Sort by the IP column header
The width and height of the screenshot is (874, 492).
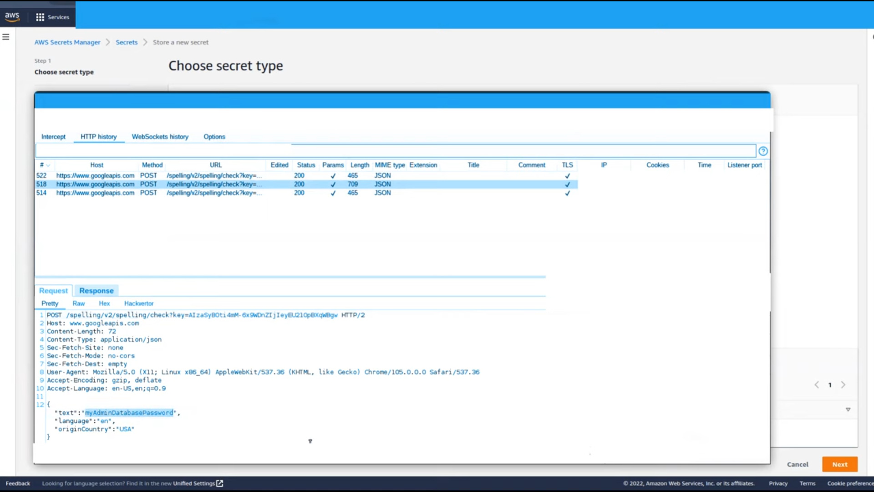(x=604, y=165)
